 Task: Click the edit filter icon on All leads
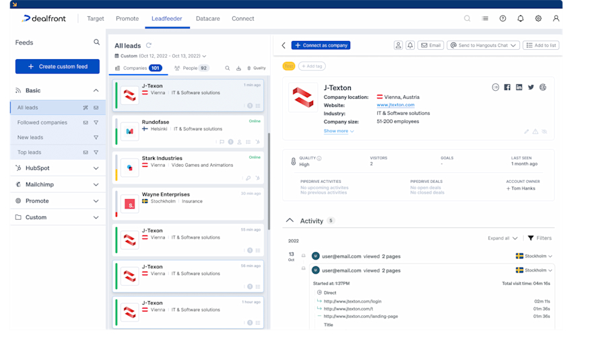tap(86, 108)
